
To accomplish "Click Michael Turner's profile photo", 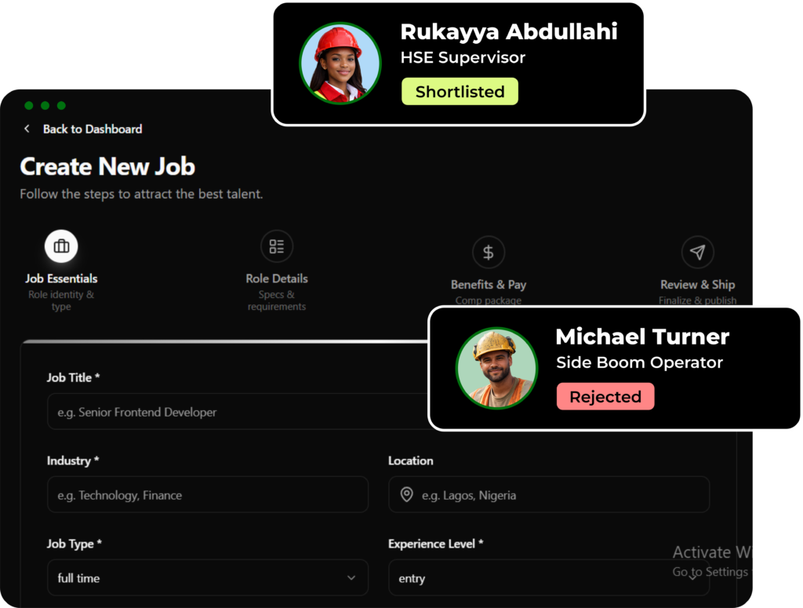I will click(x=496, y=368).
